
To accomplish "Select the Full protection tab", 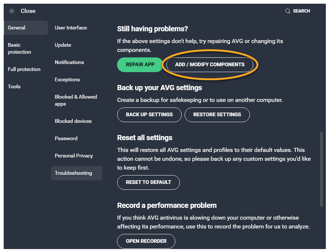I will pyautogui.click(x=24, y=69).
